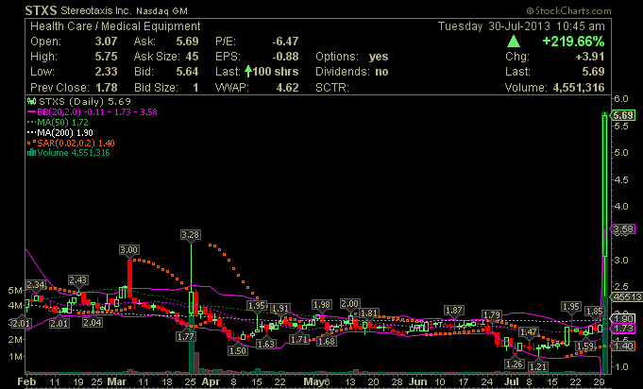Click the 1.77 low price label
The height and width of the screenshot is (389, 643).
(186, 336)
